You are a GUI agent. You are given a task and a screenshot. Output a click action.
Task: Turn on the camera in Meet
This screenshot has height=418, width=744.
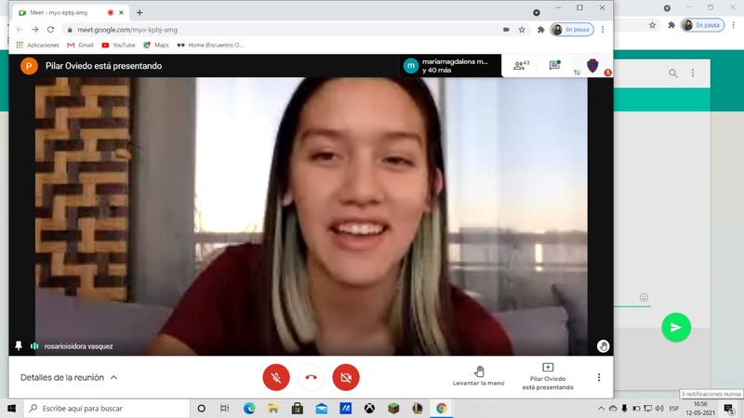pos(346,377)
